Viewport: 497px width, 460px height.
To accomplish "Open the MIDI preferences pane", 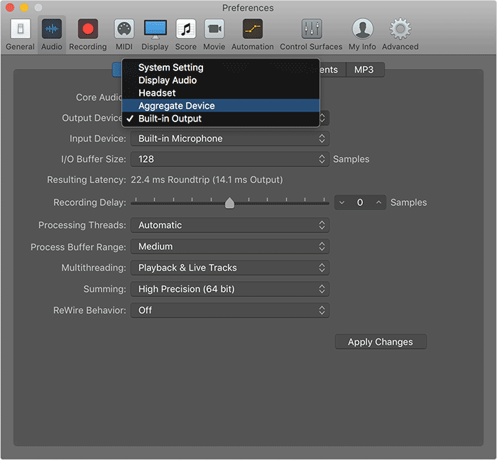I will point(124,34).
